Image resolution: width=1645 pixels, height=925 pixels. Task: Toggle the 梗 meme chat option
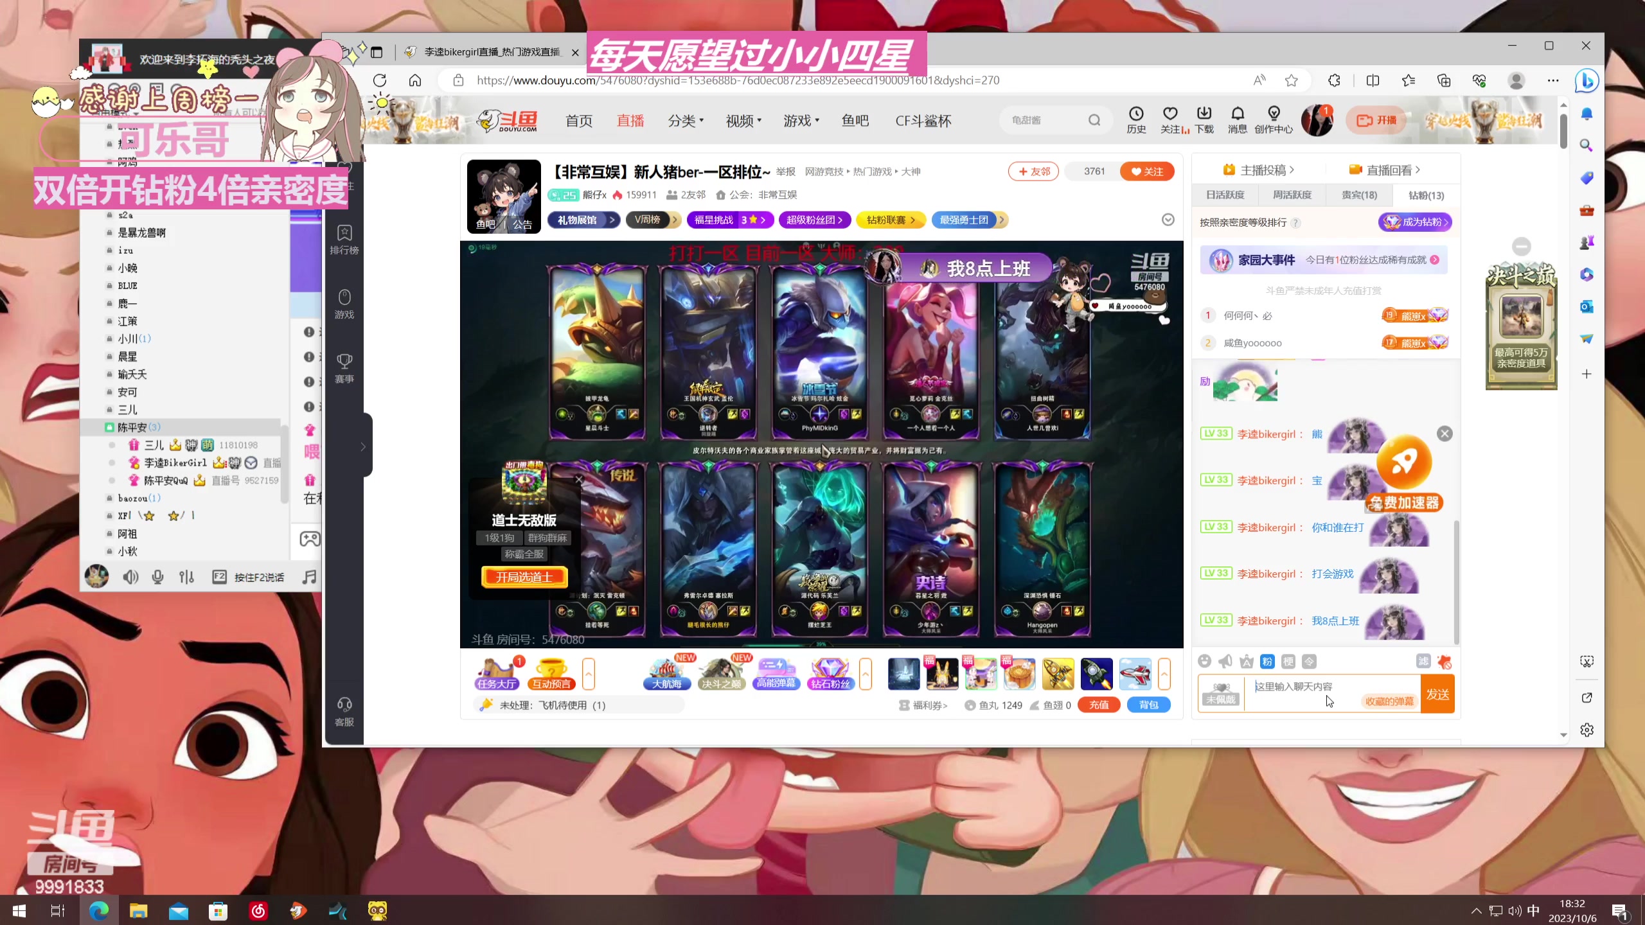pyautogui.click(x=1288, y=662)
